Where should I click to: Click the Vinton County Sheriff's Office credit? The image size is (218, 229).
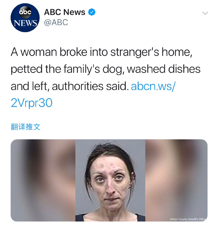click(188, 219)
